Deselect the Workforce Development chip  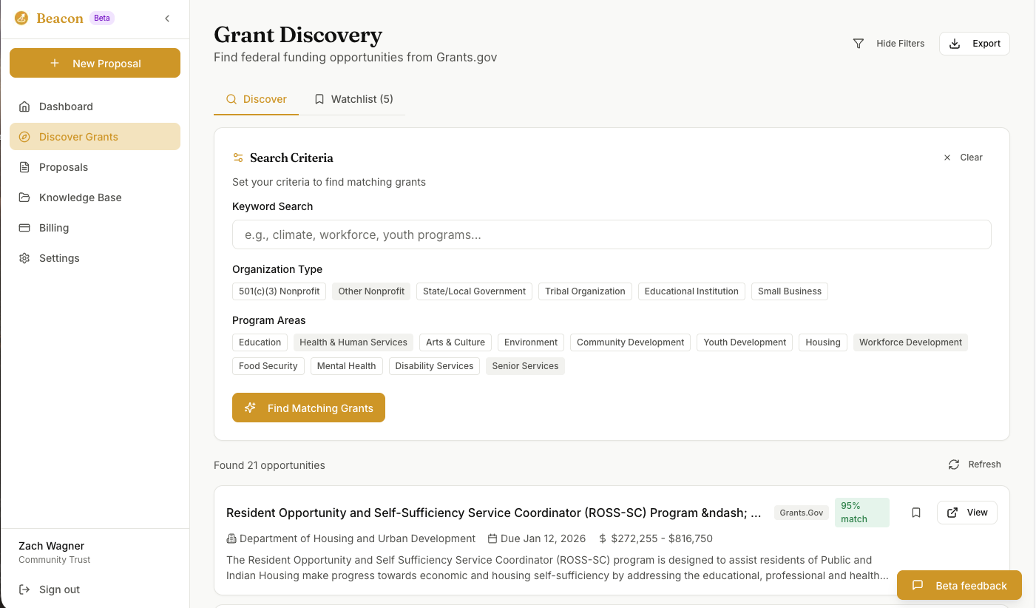click(910, 342)
